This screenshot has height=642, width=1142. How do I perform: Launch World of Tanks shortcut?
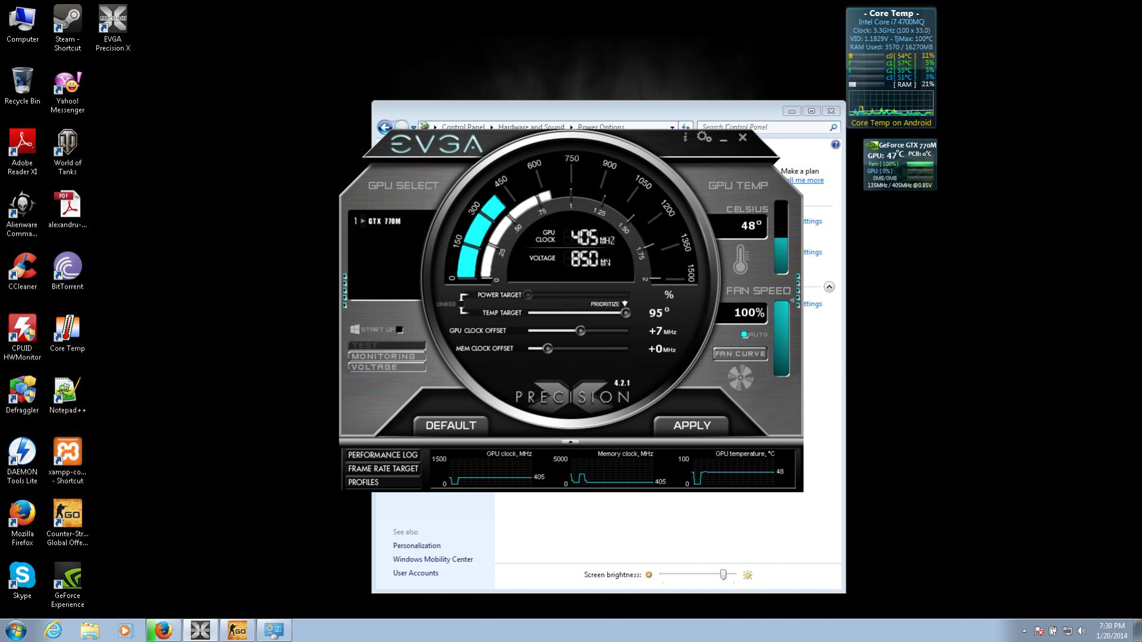click(67, 152)
